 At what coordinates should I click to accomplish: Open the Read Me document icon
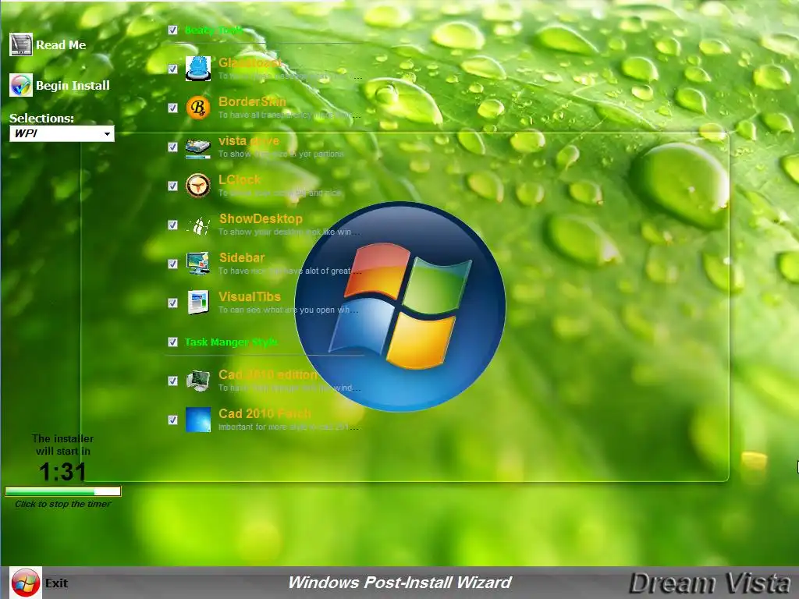pos(21,44)
